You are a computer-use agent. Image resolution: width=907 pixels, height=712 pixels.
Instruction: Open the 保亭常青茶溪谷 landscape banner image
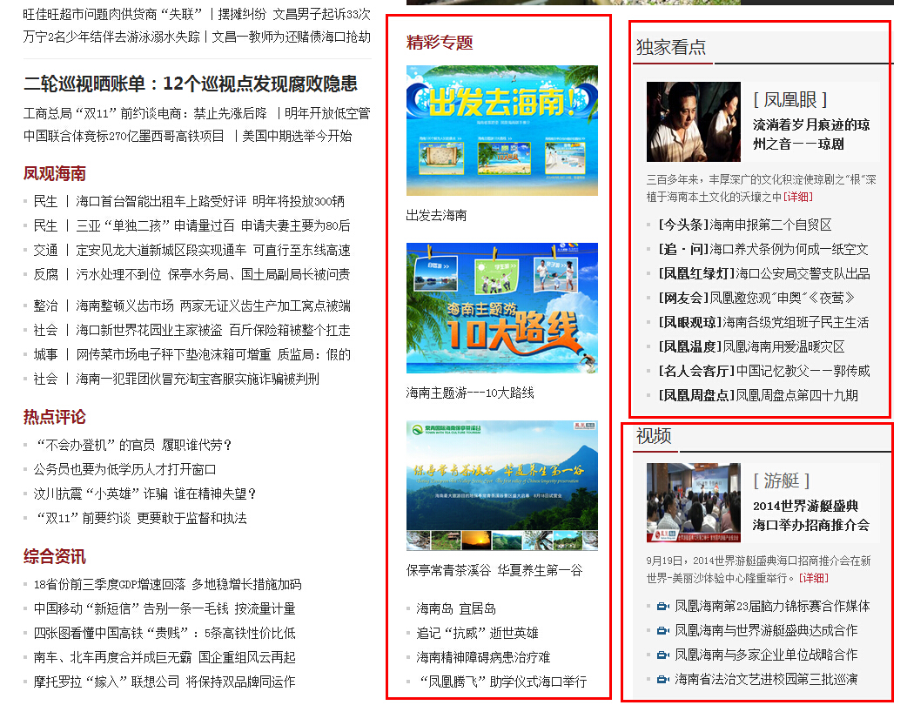(x=501, y=486)
